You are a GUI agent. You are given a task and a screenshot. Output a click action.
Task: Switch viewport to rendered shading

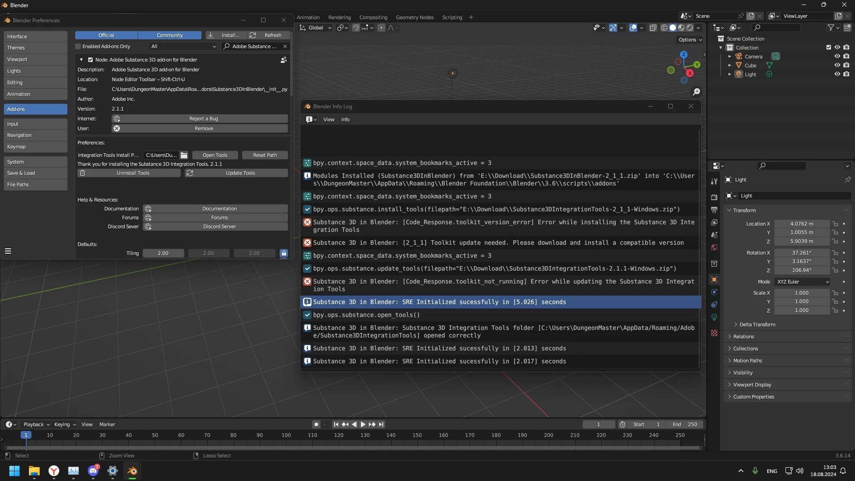[x=690, y=28]
